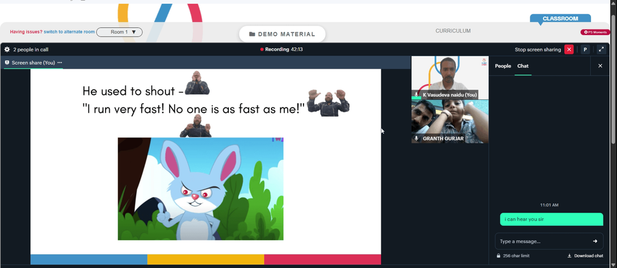Expand call to fullscreen
Viewport: 617px width, 268px height.
[601, 49]
